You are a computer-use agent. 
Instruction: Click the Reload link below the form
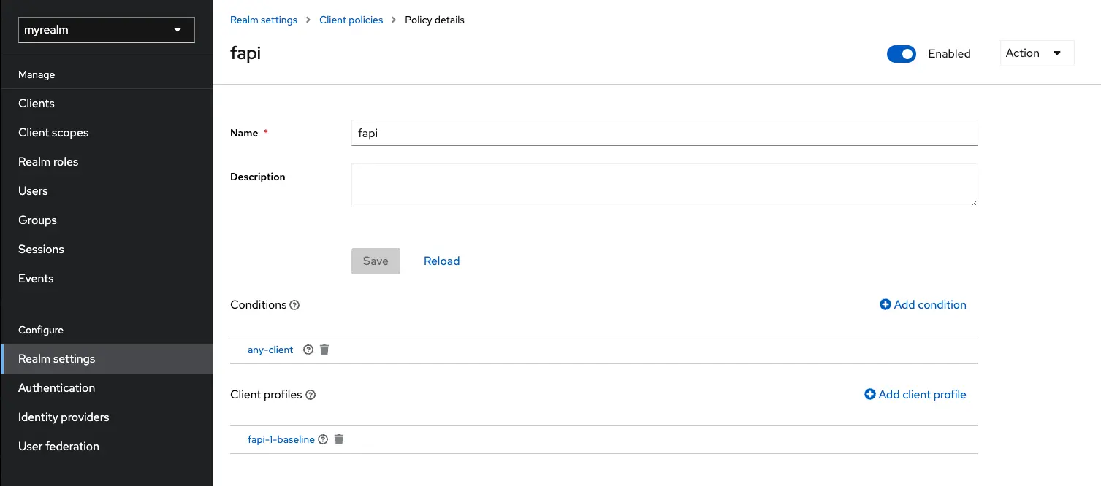click(441, 261)
